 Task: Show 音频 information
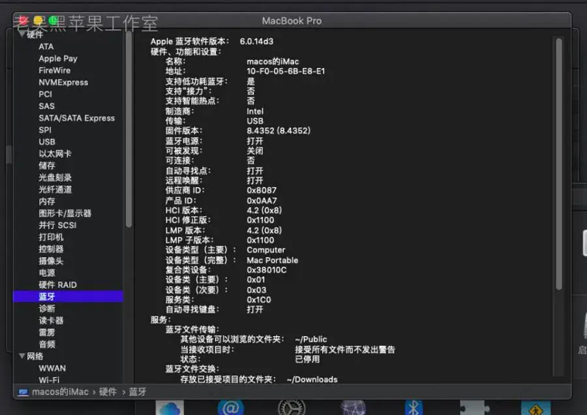[x=47, y=345]
